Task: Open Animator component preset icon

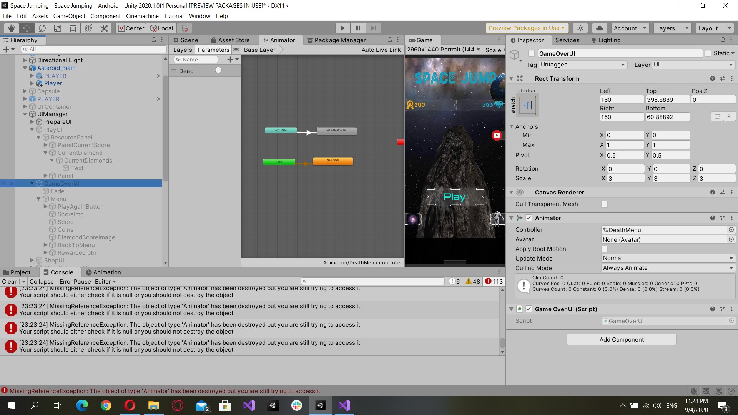Action: click(722, 218)
